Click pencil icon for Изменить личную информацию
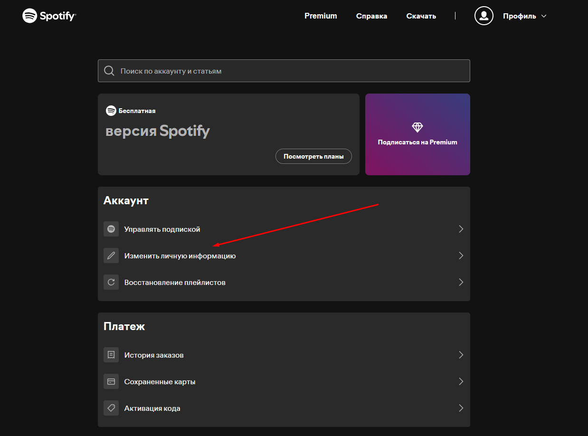 click(111, 256)
